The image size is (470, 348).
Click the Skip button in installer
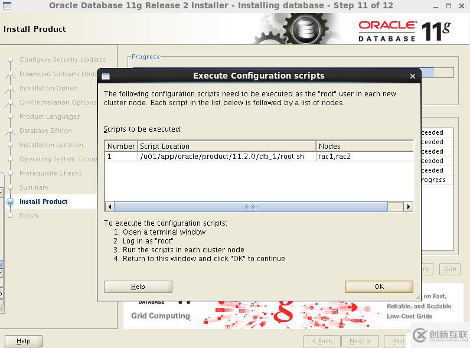pyautogui.click(x=449, y=269)
